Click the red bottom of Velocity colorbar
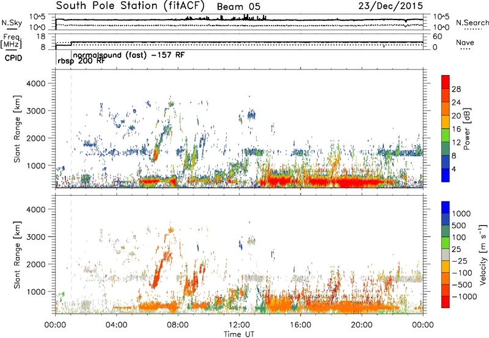This screenshot has height=338, width=489. [x=446, y=302]
